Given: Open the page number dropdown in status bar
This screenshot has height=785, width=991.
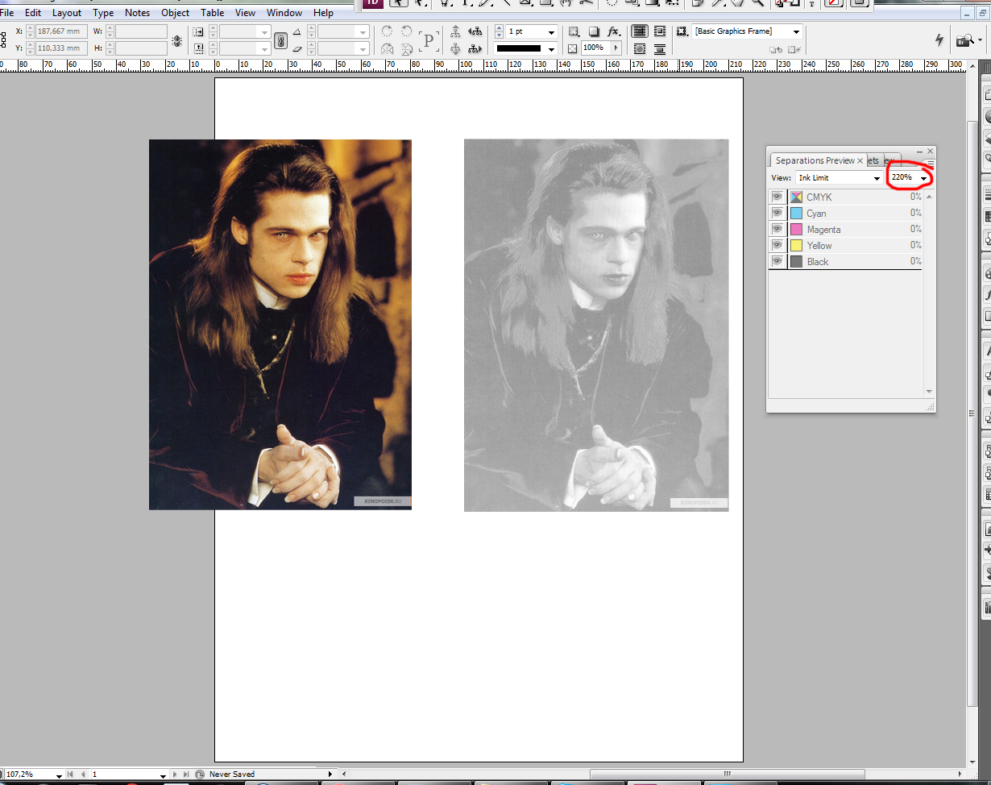Looking at the screenshot, I should pyautogui.click(x=163, y=774).
